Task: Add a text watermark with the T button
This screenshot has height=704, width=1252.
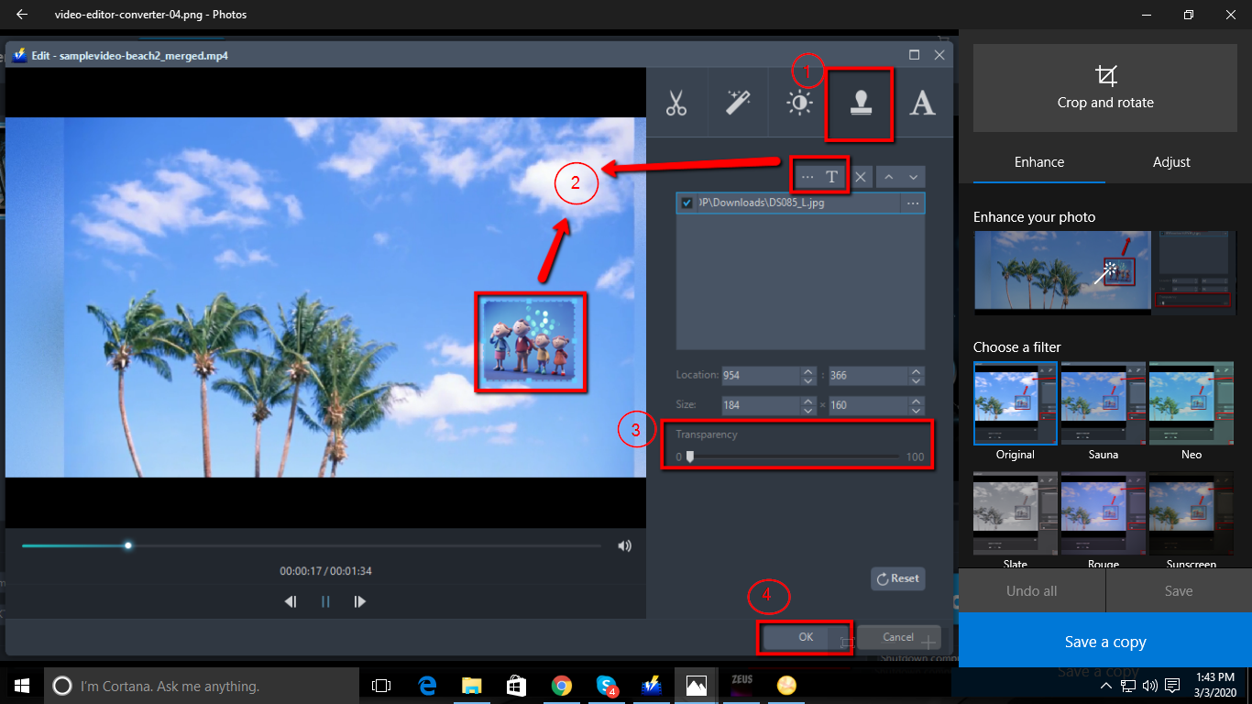Action: pos(832,176)
